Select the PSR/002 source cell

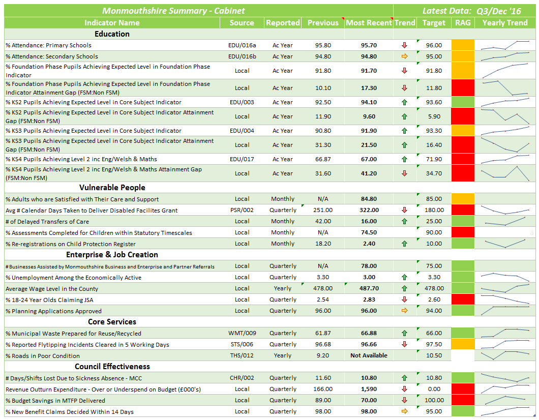click(x=242, y=210)
